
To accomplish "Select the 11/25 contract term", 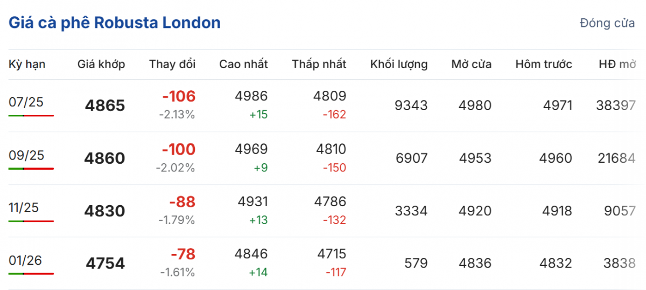I will click(24, 208).
